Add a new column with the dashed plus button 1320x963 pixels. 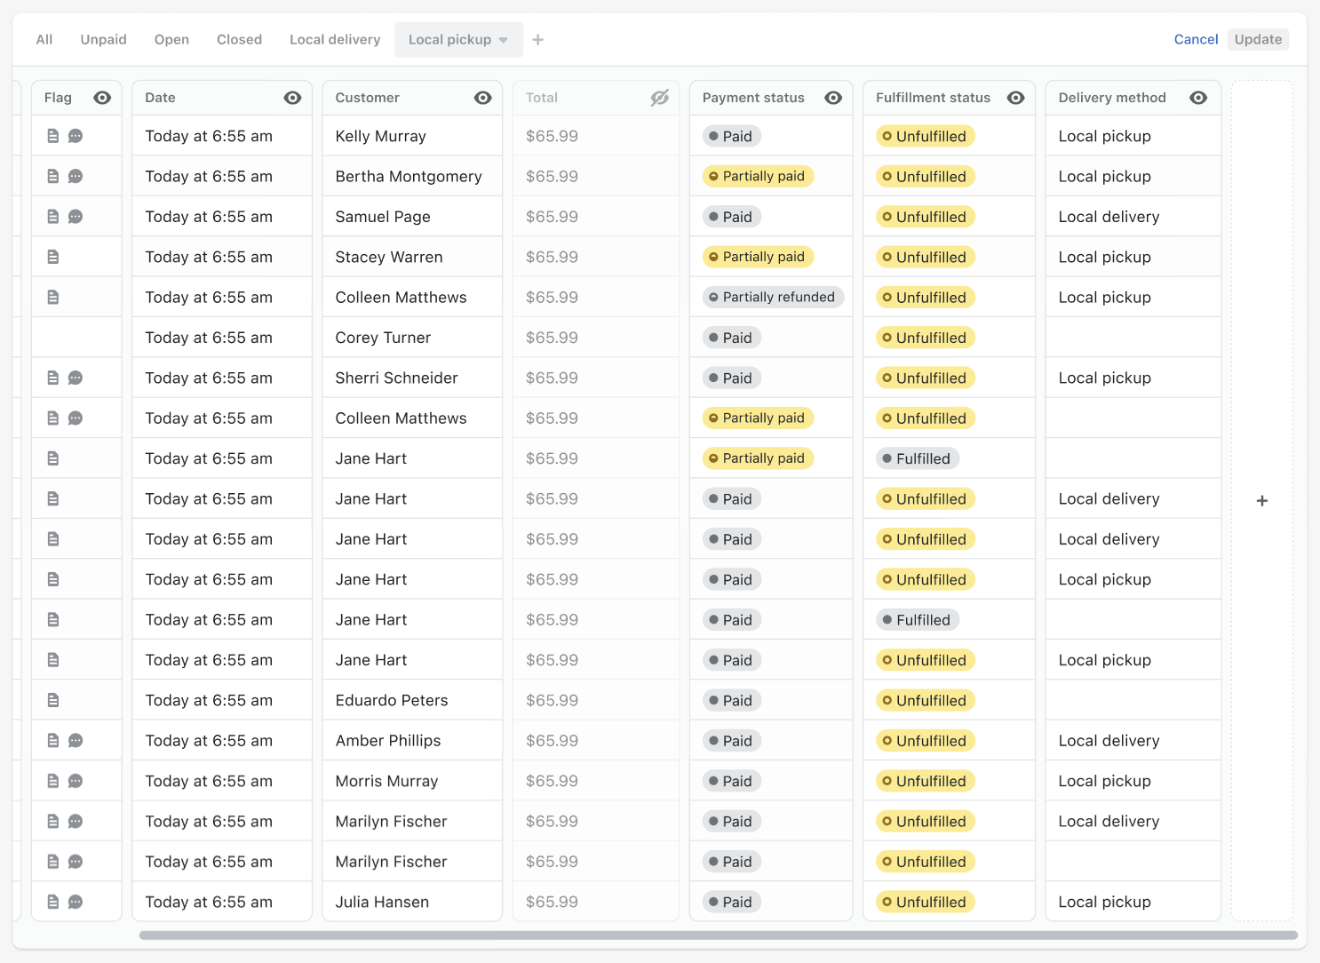1261,500
